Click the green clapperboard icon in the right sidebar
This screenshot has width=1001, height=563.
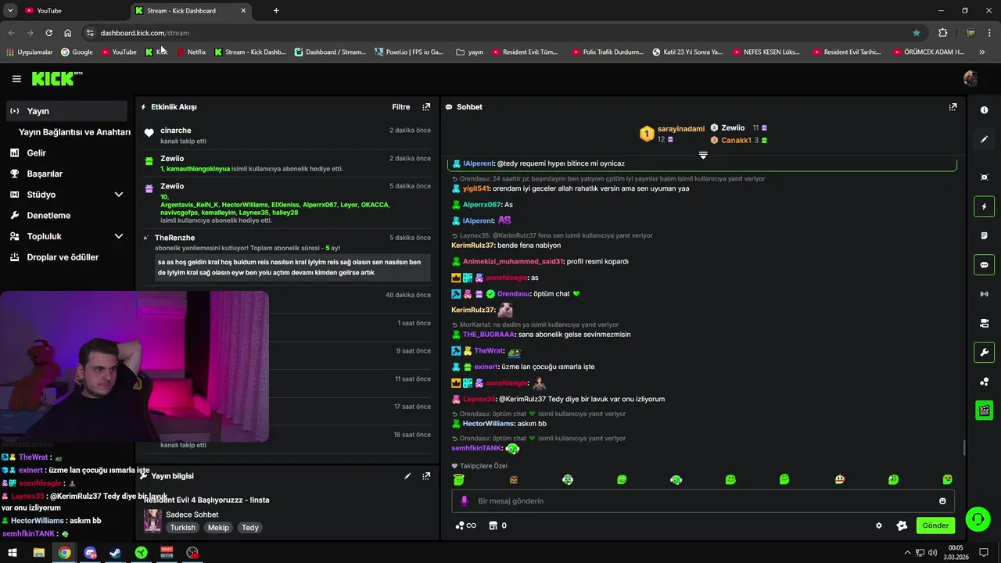click(x=984, y=410)
